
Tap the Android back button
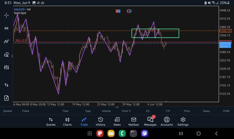coord(216,133)
